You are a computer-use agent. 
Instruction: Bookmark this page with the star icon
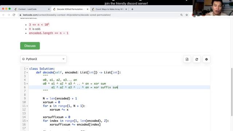coord(187,15)
